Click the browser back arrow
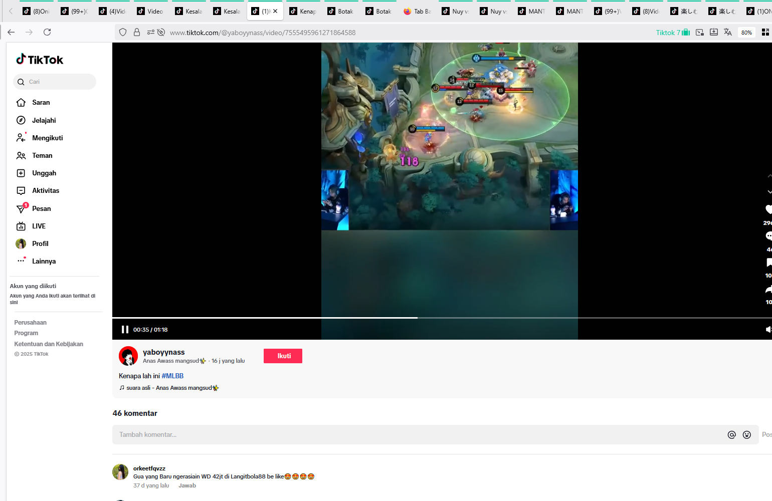This screenshot has width=772, height=501. pyautogui.click(x=11, y=32)
